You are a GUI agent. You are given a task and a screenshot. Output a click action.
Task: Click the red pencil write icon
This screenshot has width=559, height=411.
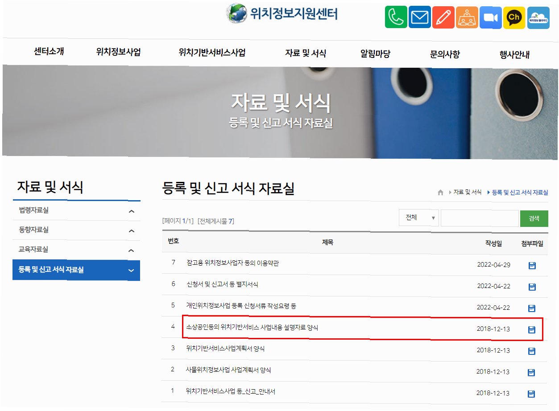pos(443,17)
